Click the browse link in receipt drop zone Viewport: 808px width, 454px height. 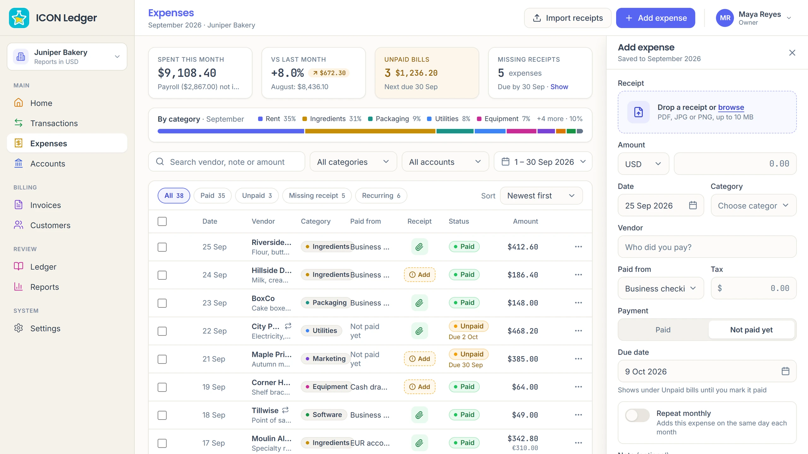click(731, 107)
